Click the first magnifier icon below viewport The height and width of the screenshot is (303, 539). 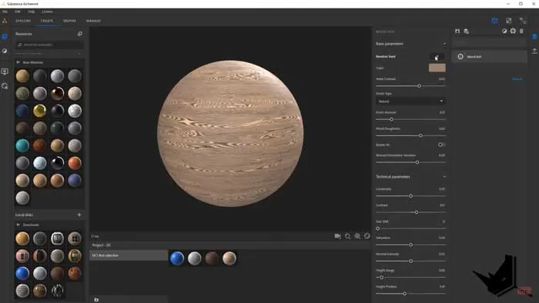(x=347, y=236)
